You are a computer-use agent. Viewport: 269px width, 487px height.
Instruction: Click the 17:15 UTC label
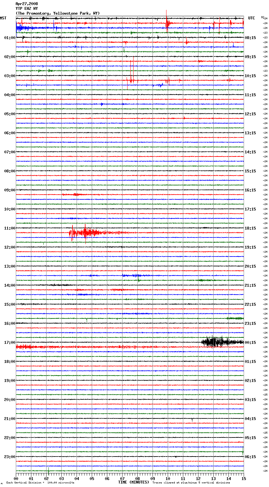click(250, 209)
